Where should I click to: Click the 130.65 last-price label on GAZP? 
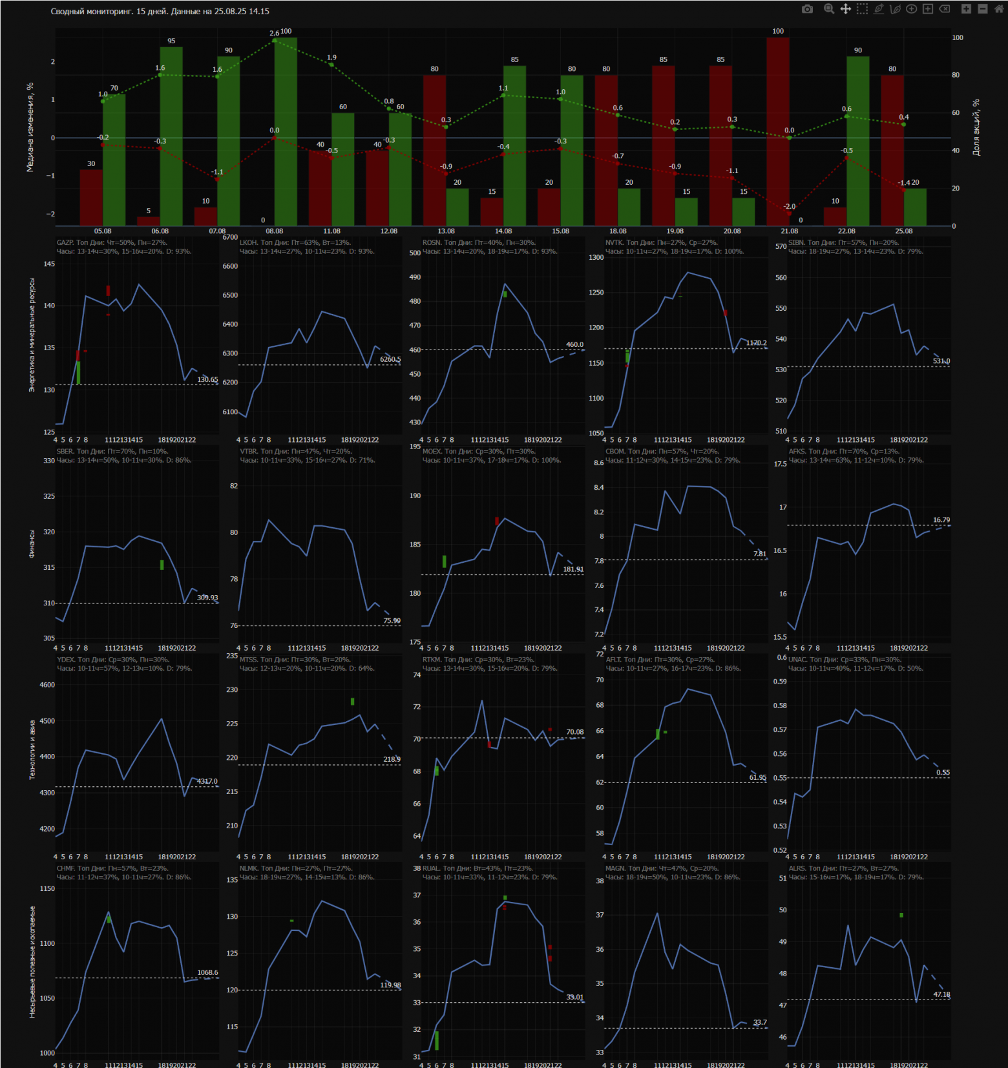point(207,380)
